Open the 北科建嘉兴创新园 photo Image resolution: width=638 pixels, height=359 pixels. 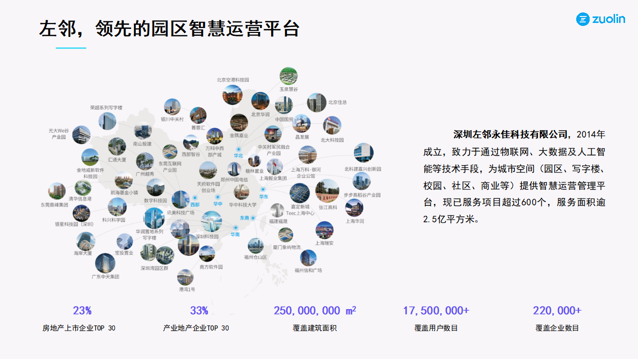[363, 153]
